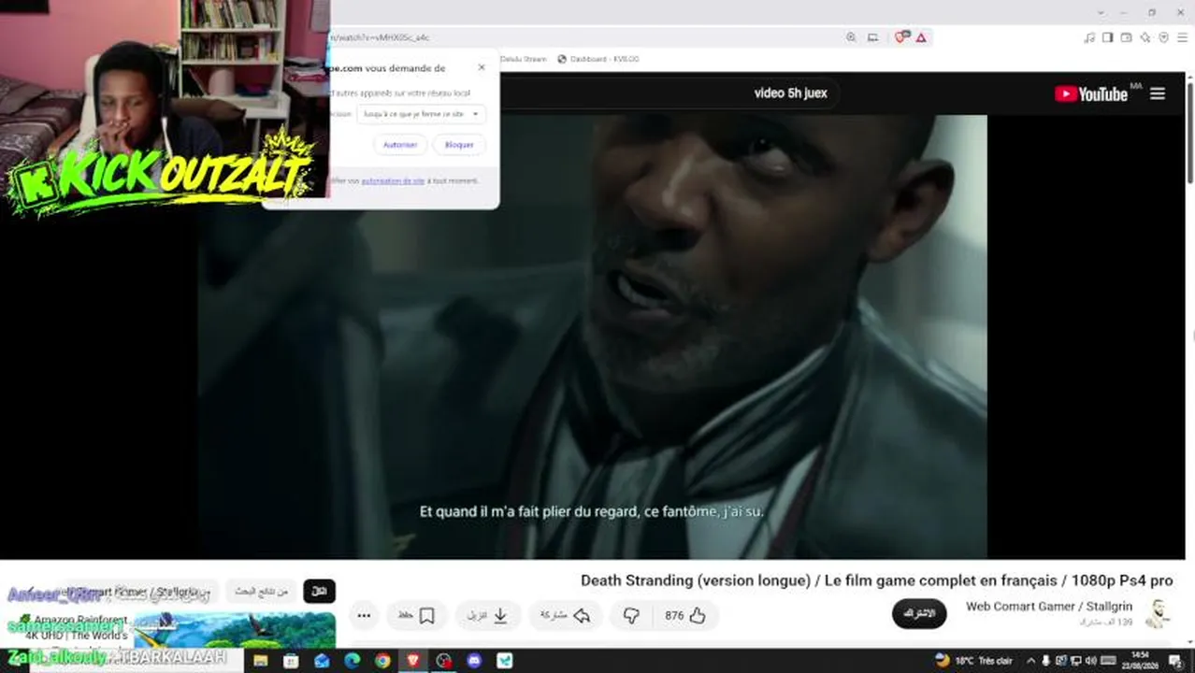Open Mail app from the taskbar
This screenshot has width=1195, height=673.
tap(322, 661)
